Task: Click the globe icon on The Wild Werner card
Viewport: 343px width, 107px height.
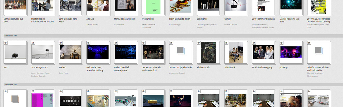Action: [61, 91]
